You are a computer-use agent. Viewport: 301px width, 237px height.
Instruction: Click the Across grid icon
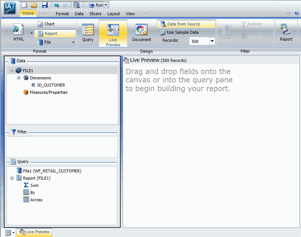pos(26,199)
